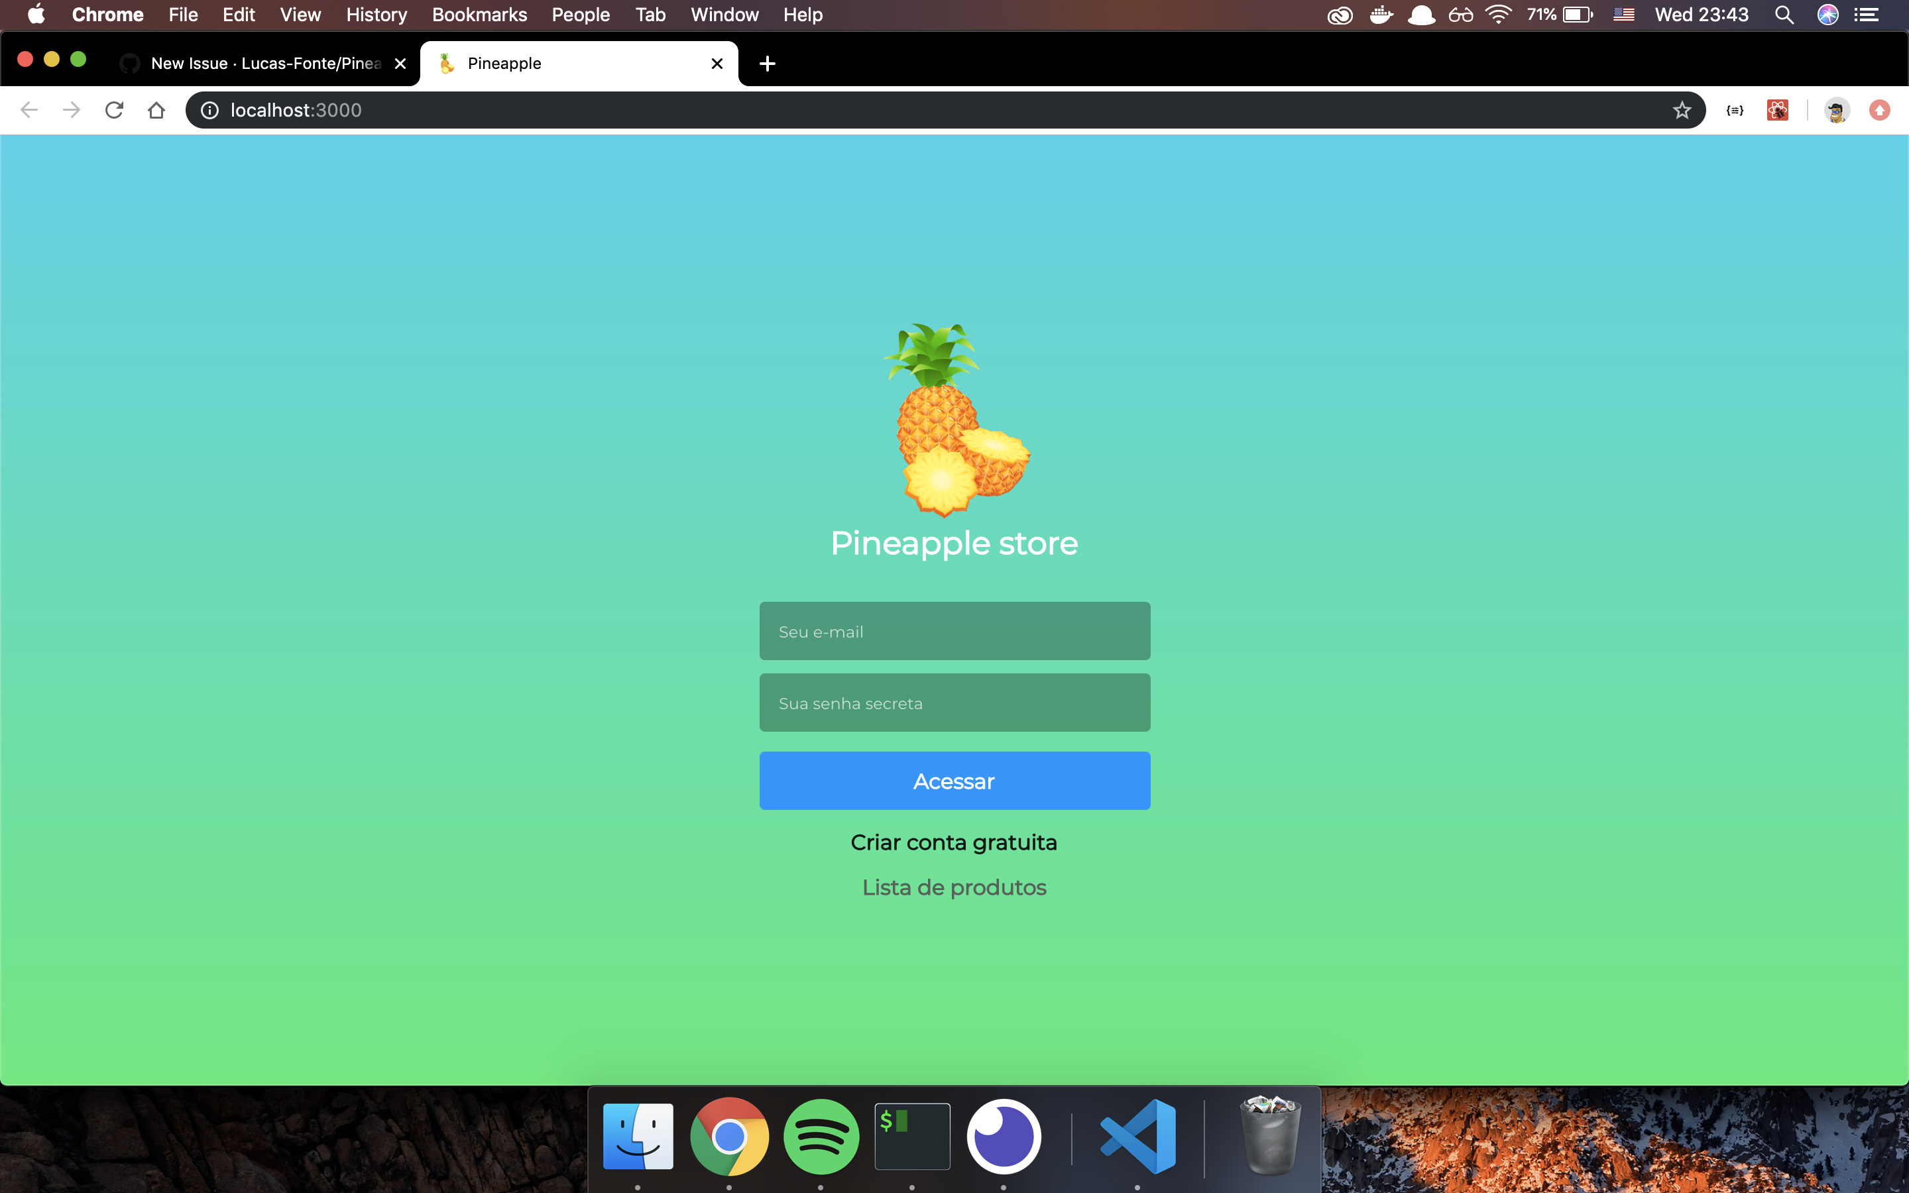
Task: Show battery status at 71%
Action: click(1560, 14)
